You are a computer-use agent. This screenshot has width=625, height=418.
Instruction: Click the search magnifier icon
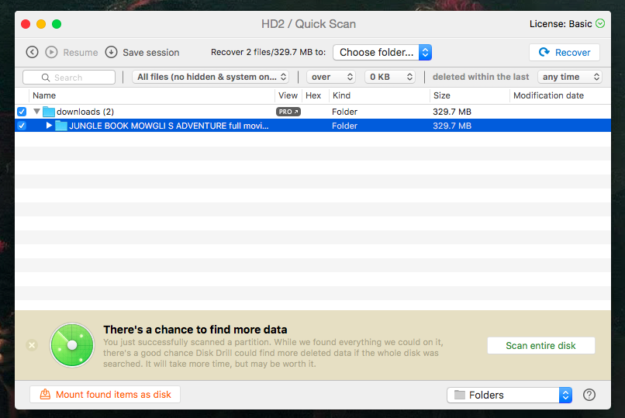tap(46, 78)
